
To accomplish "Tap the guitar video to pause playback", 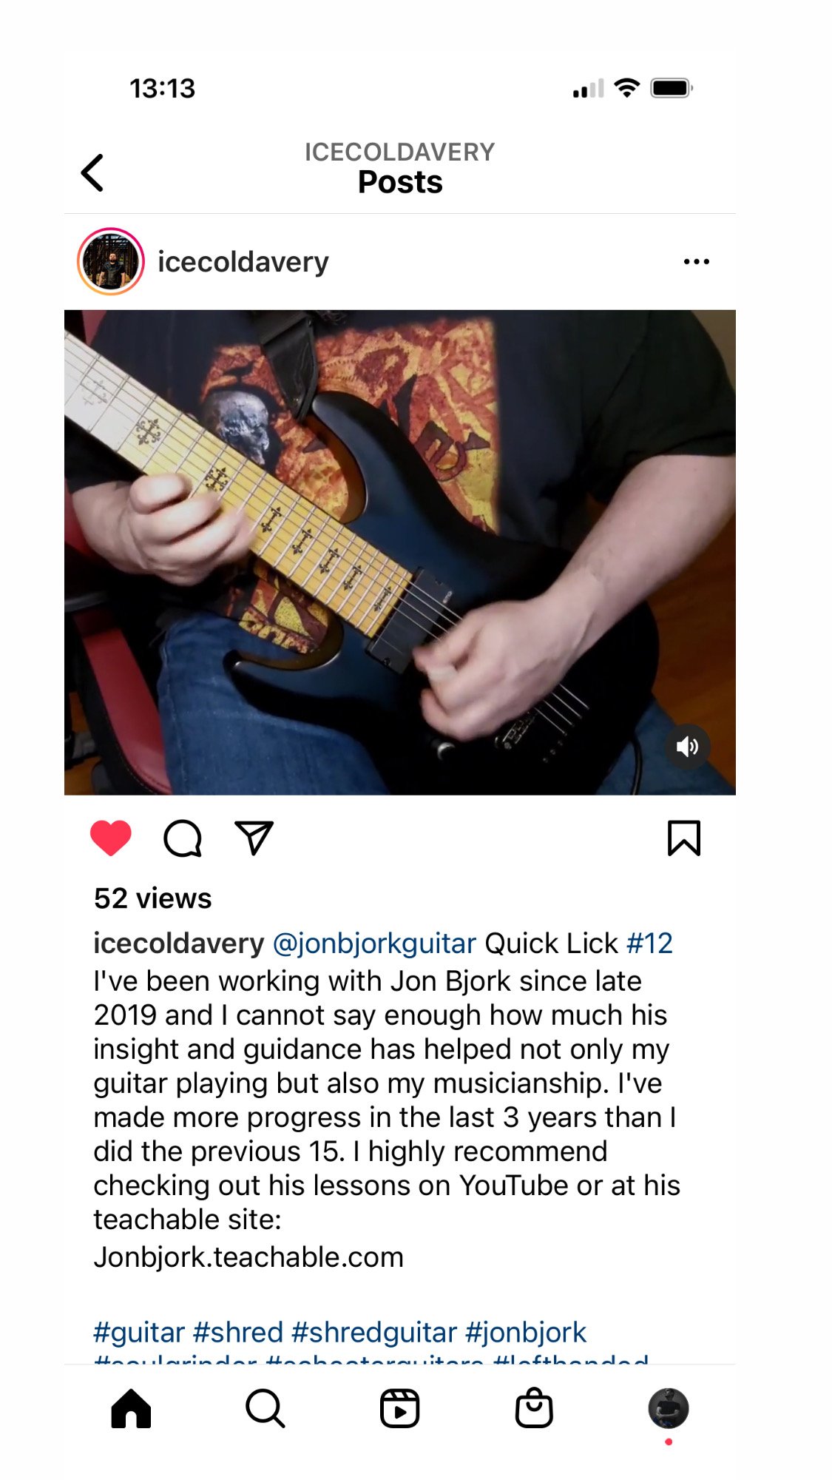I will click(400, 553).
